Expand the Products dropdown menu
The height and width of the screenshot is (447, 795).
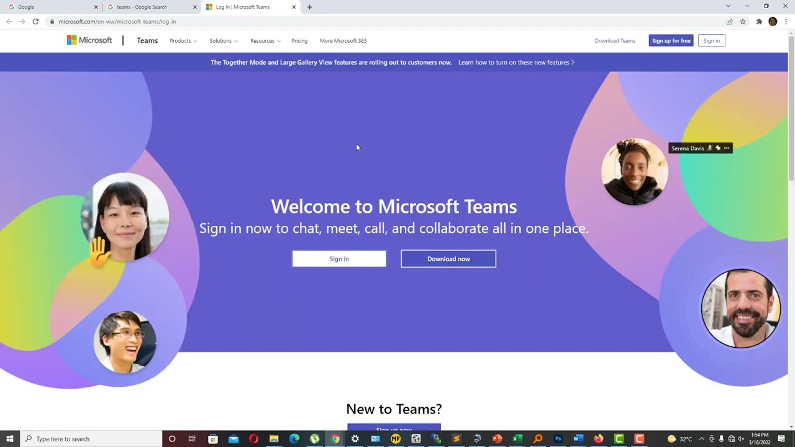point(183,41)
